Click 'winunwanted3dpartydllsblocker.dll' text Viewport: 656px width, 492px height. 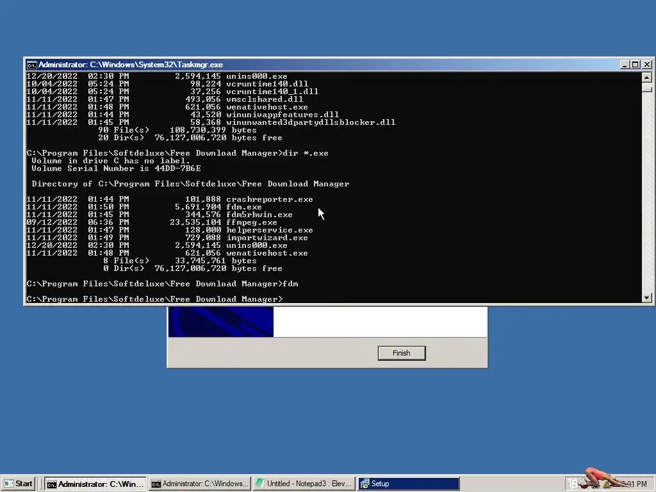pyautogui.click(x=311, y=122)
